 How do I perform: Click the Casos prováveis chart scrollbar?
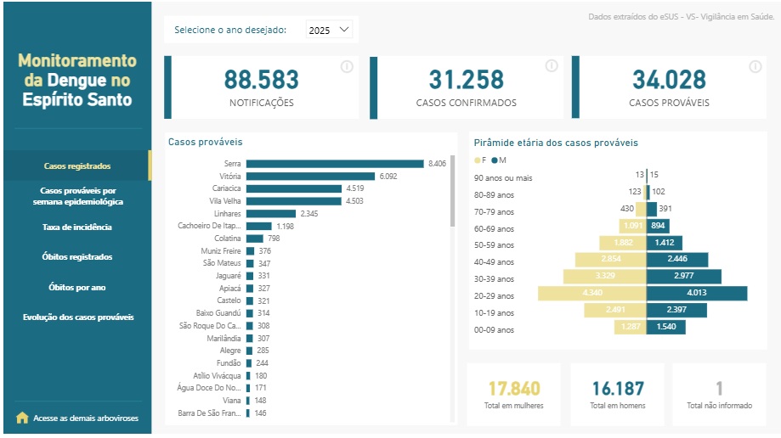pos(453,191)
